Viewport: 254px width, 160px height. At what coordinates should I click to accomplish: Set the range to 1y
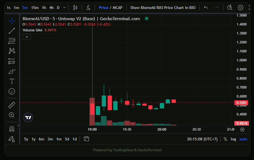[34, 139]
